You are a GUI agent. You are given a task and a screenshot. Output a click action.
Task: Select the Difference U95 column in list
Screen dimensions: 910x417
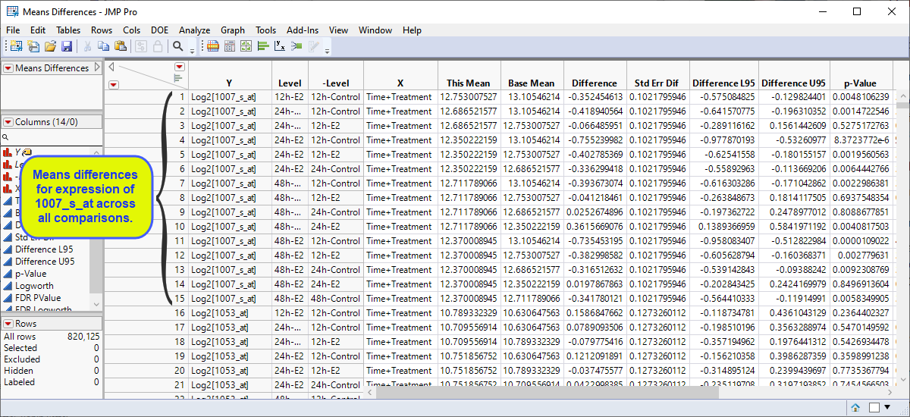pyautogui.click(x=45, y=262)
